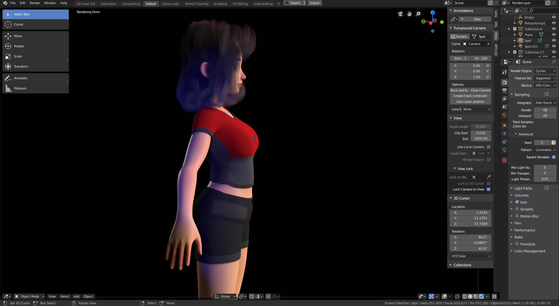Activate the Move tool
This screenshot has height=306, width=559.
tap(35, 36)
